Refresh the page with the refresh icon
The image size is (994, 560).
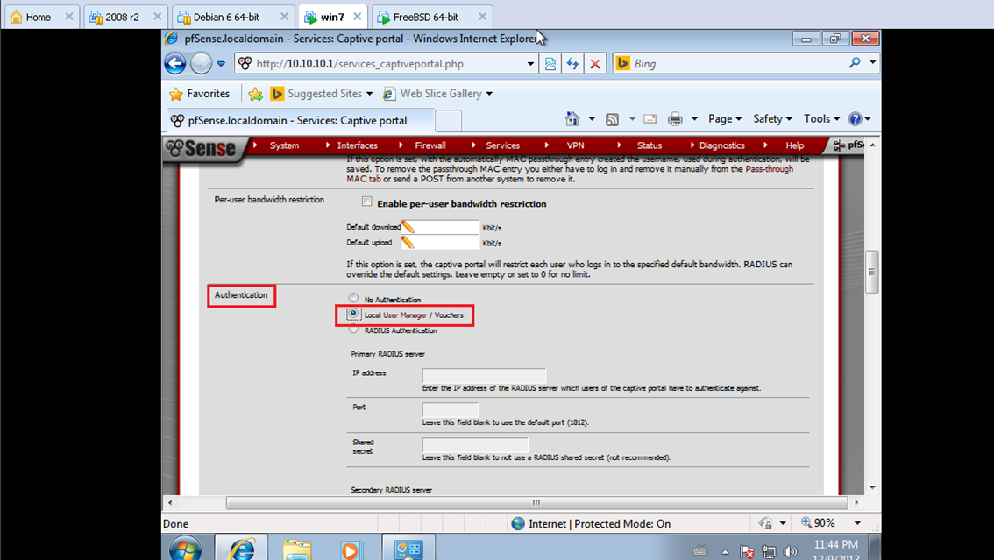pyautogui.click(x=572, y=63)
